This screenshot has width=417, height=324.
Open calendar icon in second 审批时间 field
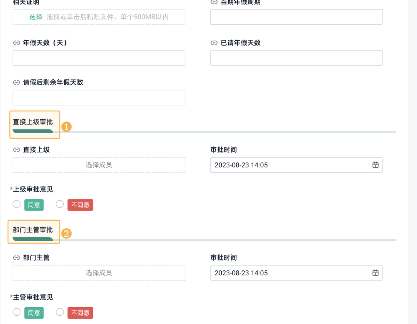point(375,273)
